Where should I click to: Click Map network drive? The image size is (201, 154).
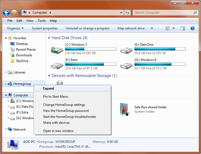(131, 28)
